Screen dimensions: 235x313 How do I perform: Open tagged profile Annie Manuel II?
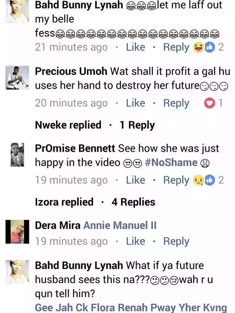120,225
